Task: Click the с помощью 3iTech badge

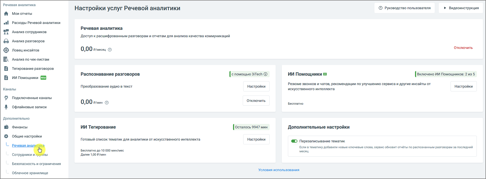Action: 249,74
